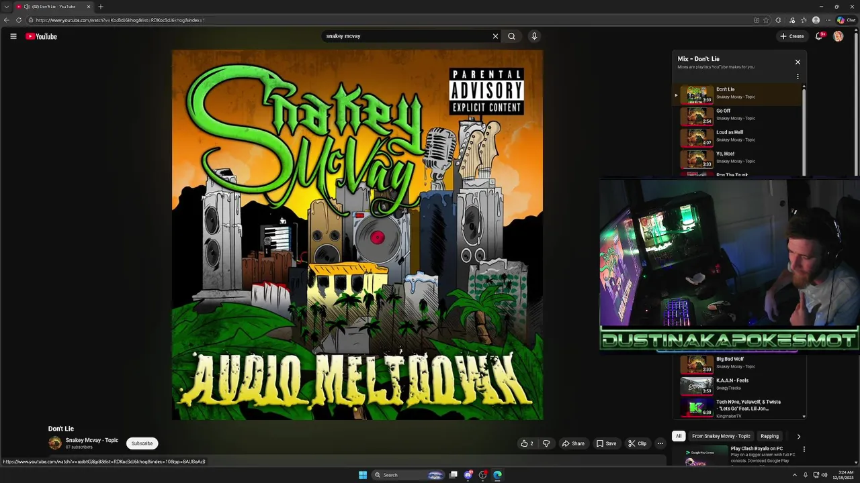The height and width of the screenshot is (483, 860).
Task: Open tab search dropdown arrow
Action: [x=7, y=7]
